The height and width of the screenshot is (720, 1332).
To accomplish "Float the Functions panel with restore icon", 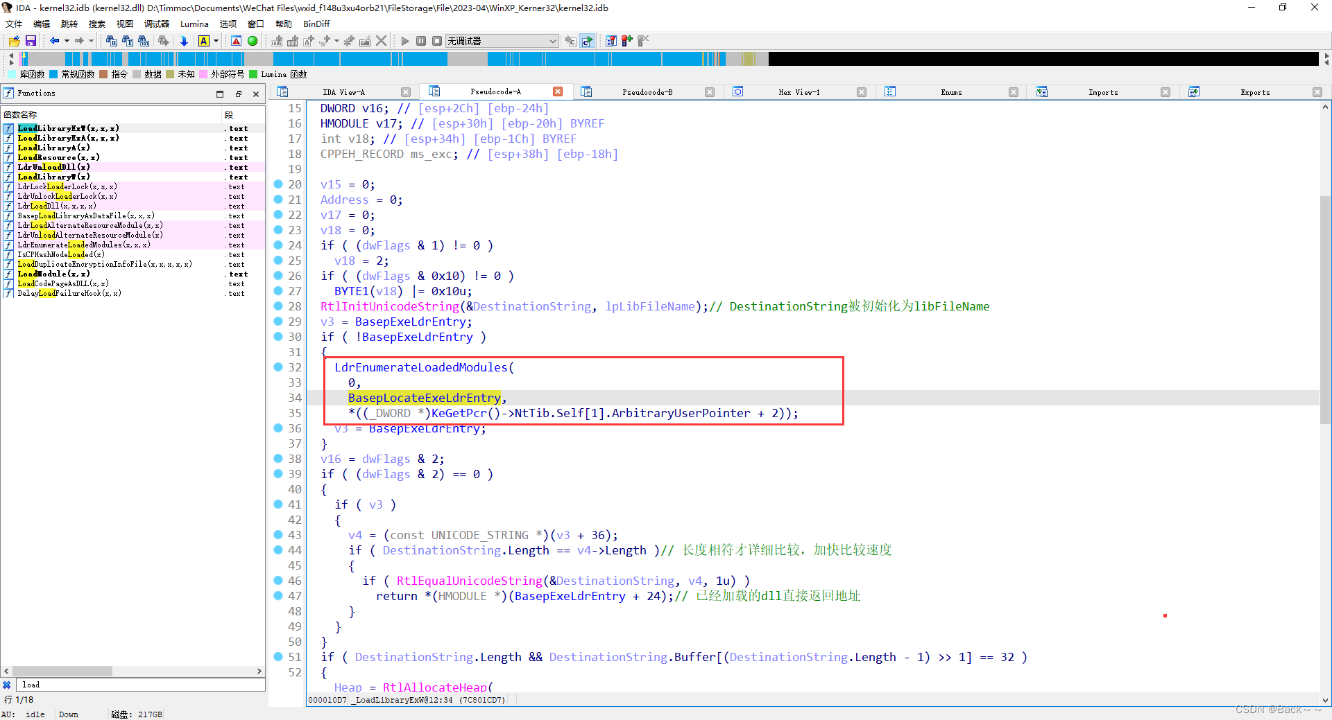I will (x=238, y=94).
